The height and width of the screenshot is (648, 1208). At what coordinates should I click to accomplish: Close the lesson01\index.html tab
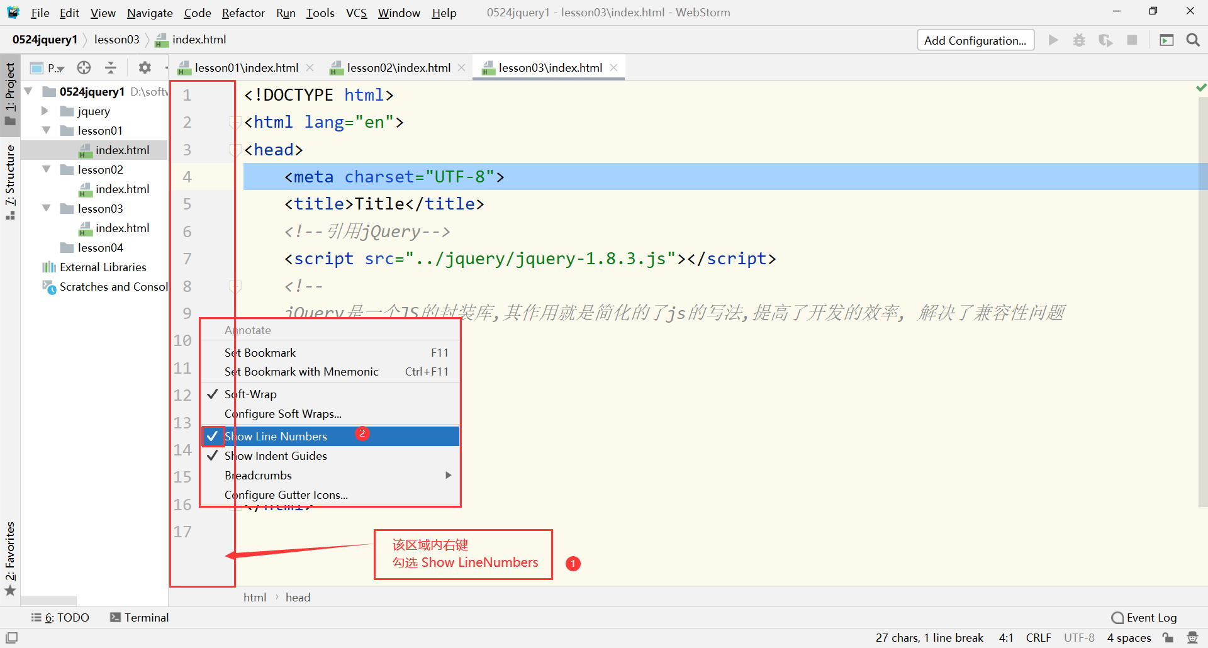pos(310,67)
